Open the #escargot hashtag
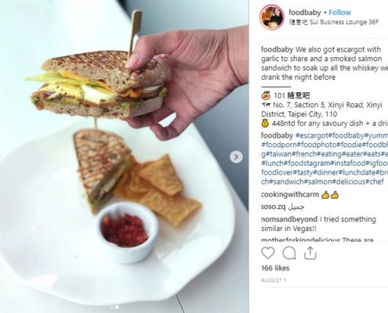 pos(312,135)
